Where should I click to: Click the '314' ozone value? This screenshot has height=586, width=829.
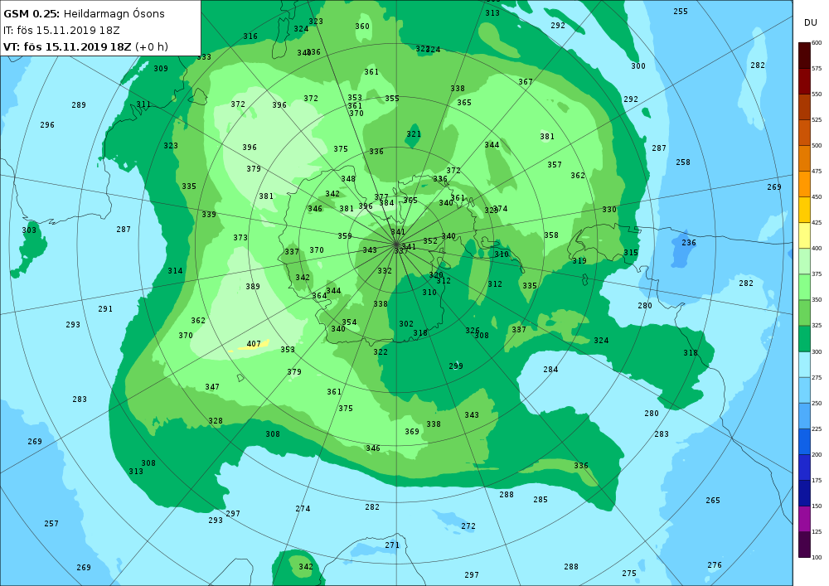175,270
